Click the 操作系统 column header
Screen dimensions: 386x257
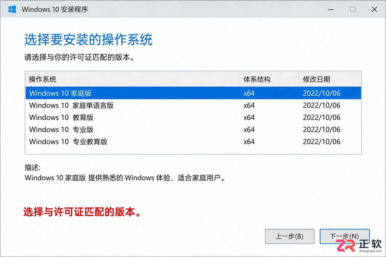pyautogui.click(x=133, y=79)
